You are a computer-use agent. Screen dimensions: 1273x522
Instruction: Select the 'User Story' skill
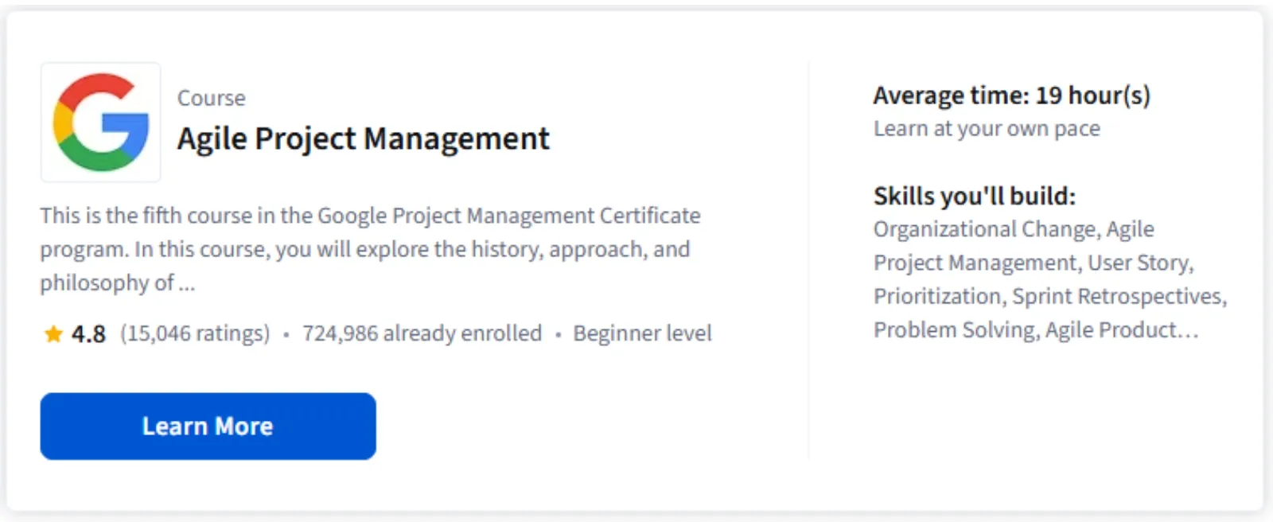(x=1139, y=263)
